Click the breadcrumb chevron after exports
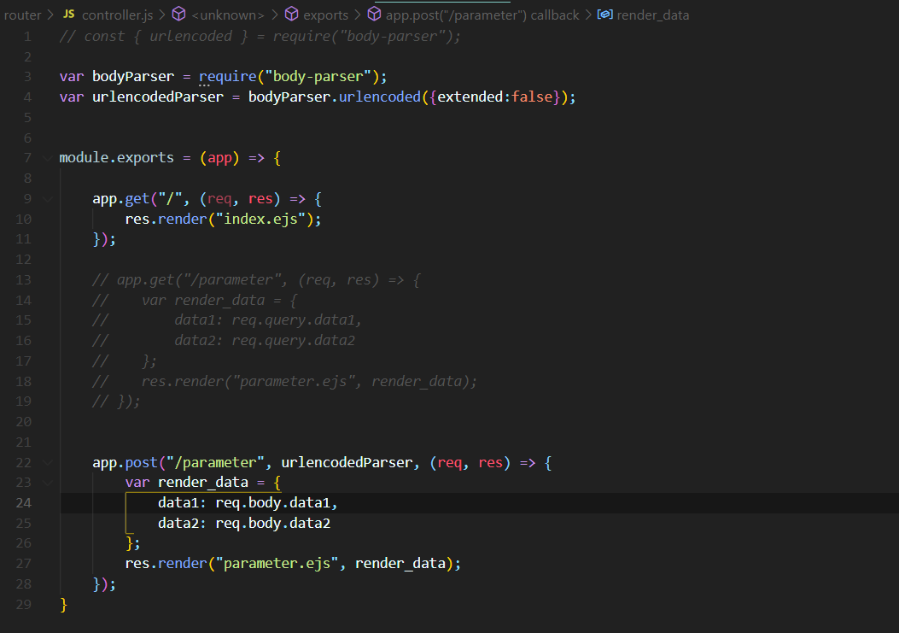 coord(357,15)
